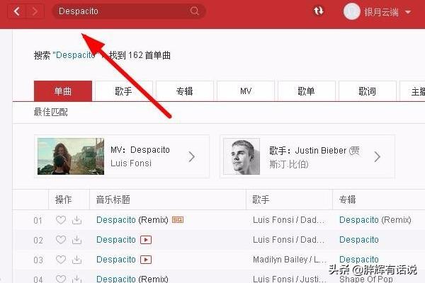
Task: Open song title Despacito in row 03
Action: click(116, 260)
